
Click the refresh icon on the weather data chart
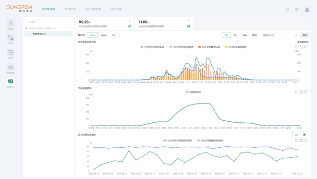click(306, 92)
